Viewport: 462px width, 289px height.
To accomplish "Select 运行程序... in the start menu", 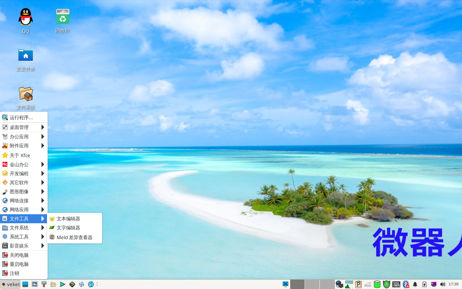I will tap(24, 117).
